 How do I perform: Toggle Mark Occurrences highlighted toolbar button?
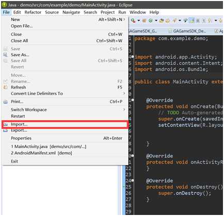click(x=192, y=21)
